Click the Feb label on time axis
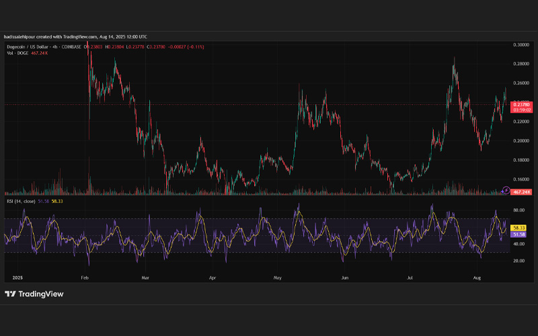This screenshot has width=538, height=336. point(85,278)
